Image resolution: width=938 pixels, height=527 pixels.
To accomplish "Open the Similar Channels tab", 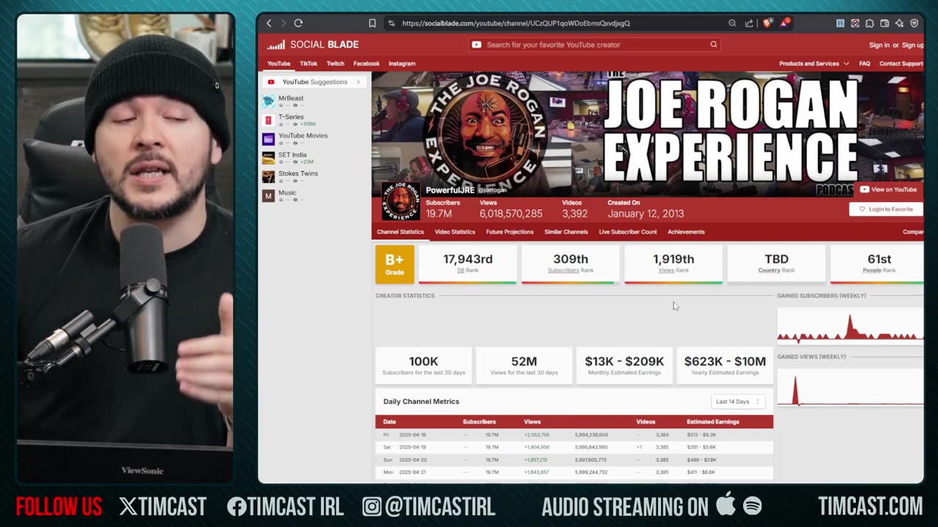I will pyautogui.click(x=566, y=232).
